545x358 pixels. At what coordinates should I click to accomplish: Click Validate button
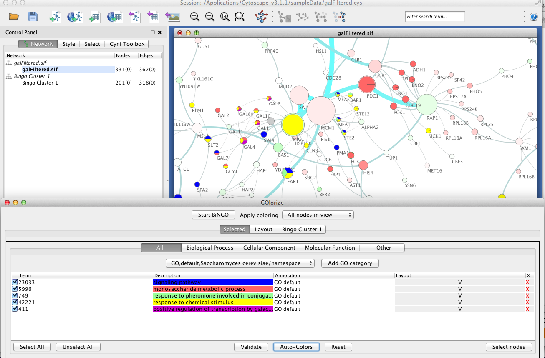click(x=251, y=347)
